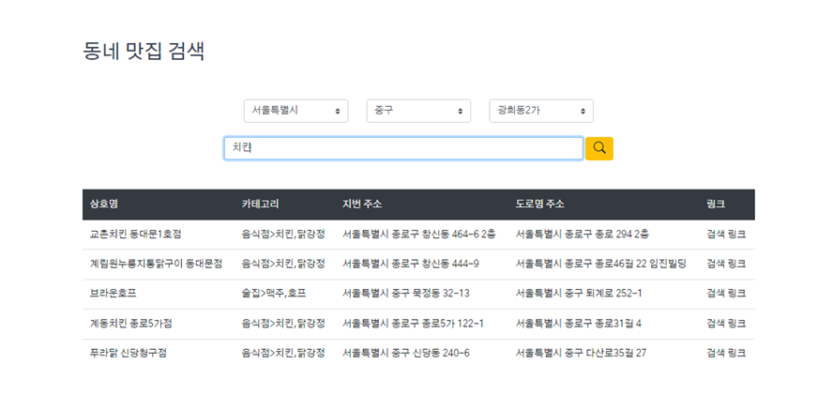The width and height of the screenshot is (833, 394).
Task: Click the 카테고리 column header
Action: (x=261, y=205)
